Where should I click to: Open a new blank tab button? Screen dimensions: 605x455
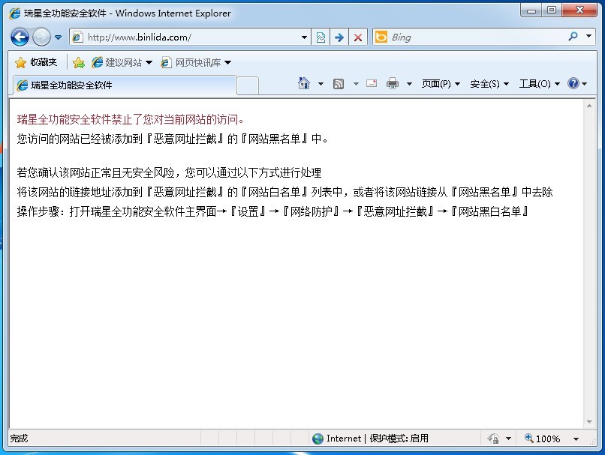[248, 85]
